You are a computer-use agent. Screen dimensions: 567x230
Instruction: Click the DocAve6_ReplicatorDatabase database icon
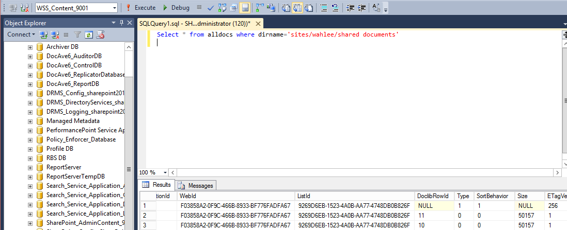click(39, 75)
